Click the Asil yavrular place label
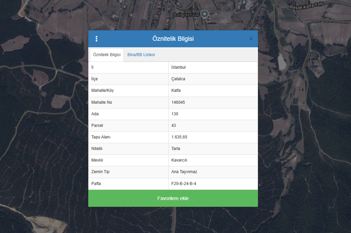Image resolution: width=351 pixels, height=233 pixels. 186,14
